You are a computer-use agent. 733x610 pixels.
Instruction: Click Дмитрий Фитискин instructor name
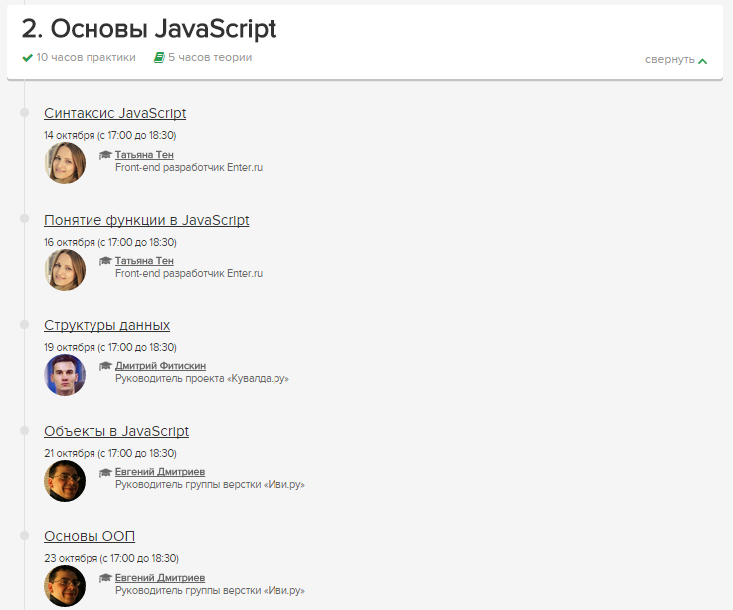pos(160,366)
